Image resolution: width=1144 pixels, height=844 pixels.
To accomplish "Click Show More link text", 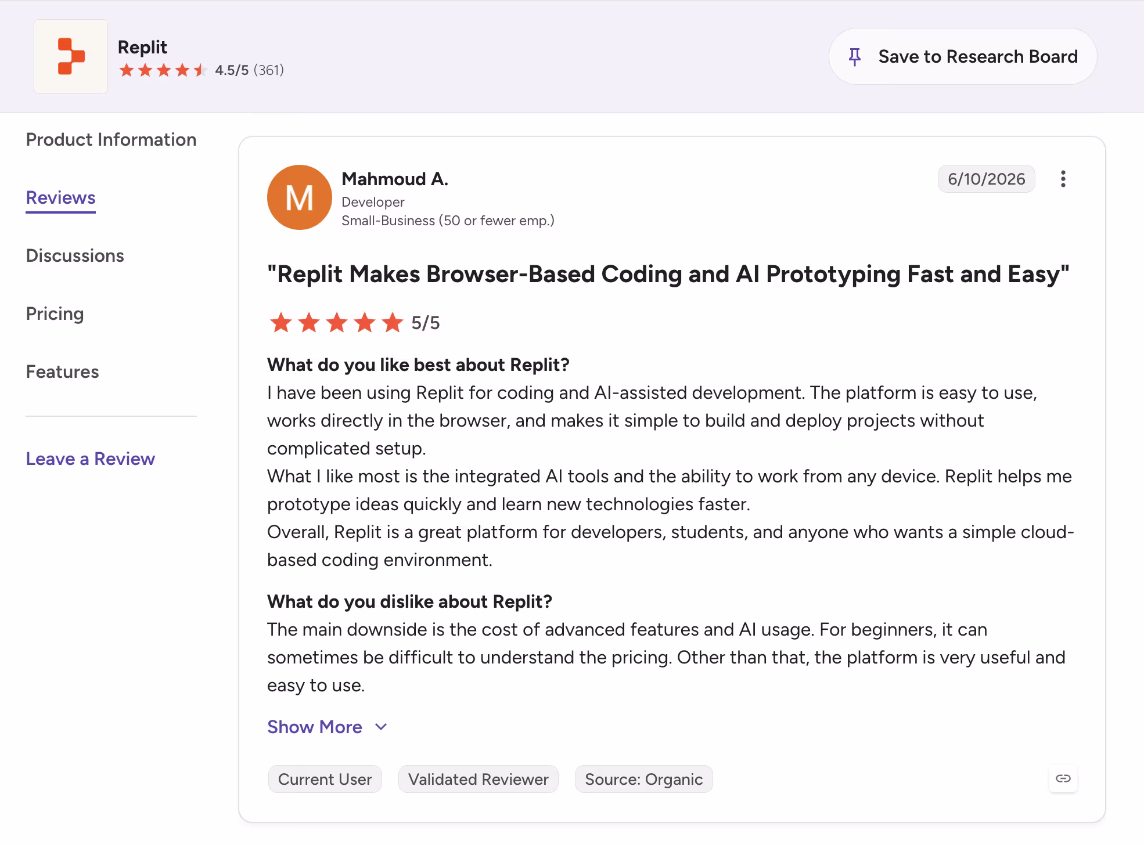I will pos(314,727).
